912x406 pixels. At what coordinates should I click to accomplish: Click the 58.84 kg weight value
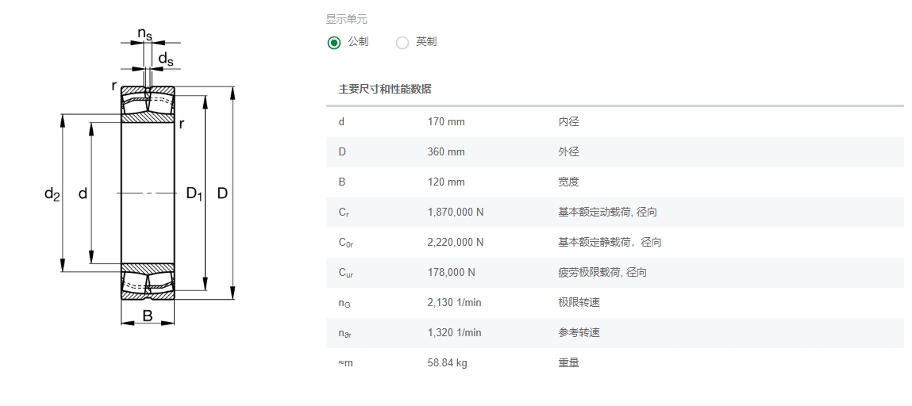coord(447,363)
